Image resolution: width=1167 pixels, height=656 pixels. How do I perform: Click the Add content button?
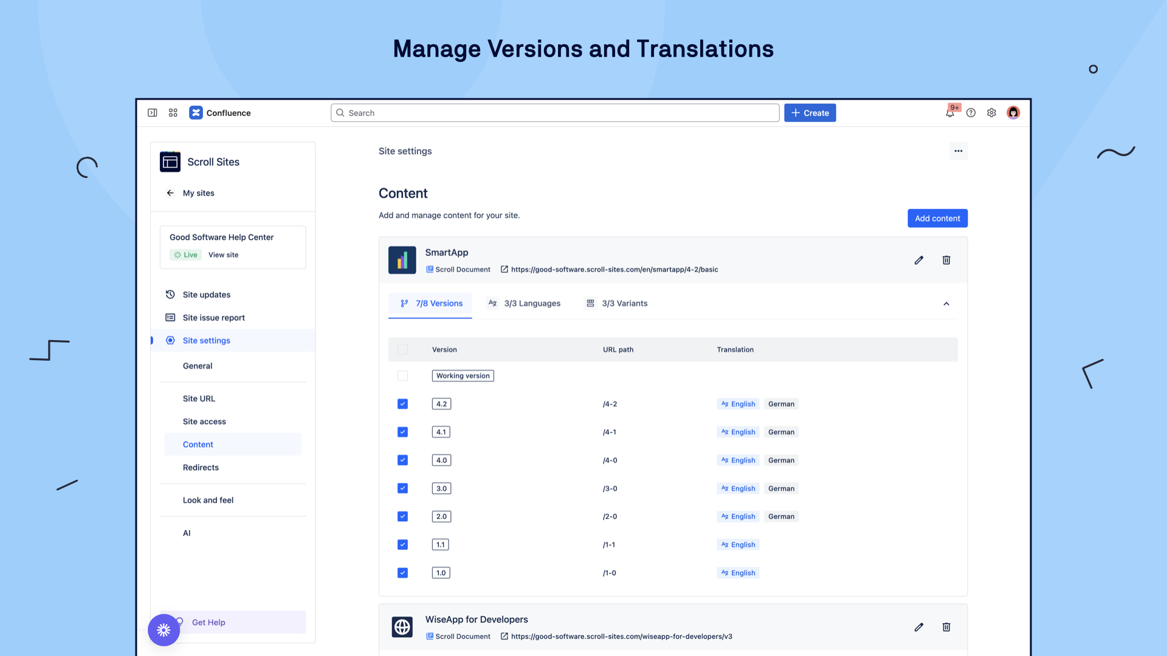pyautogui.click(x=937, y=219)
